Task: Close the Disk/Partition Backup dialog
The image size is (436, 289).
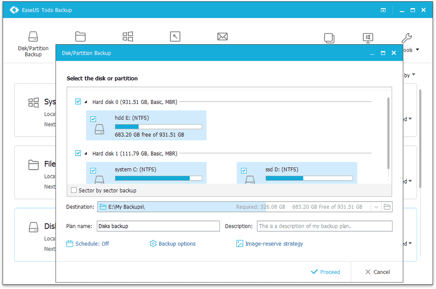Action: point(394,53)
